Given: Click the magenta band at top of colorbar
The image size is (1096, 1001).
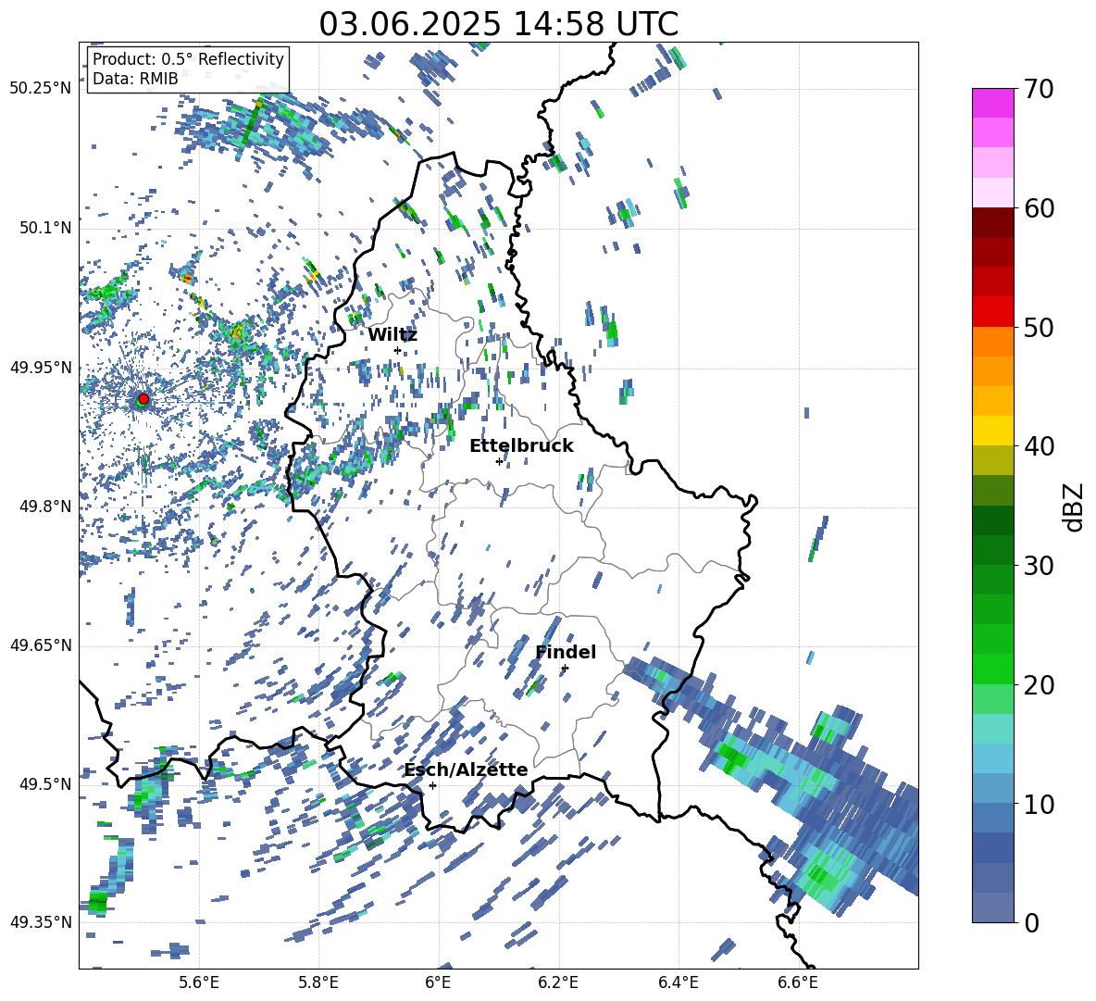Looking at the screenshot, I should coord(993,104).
